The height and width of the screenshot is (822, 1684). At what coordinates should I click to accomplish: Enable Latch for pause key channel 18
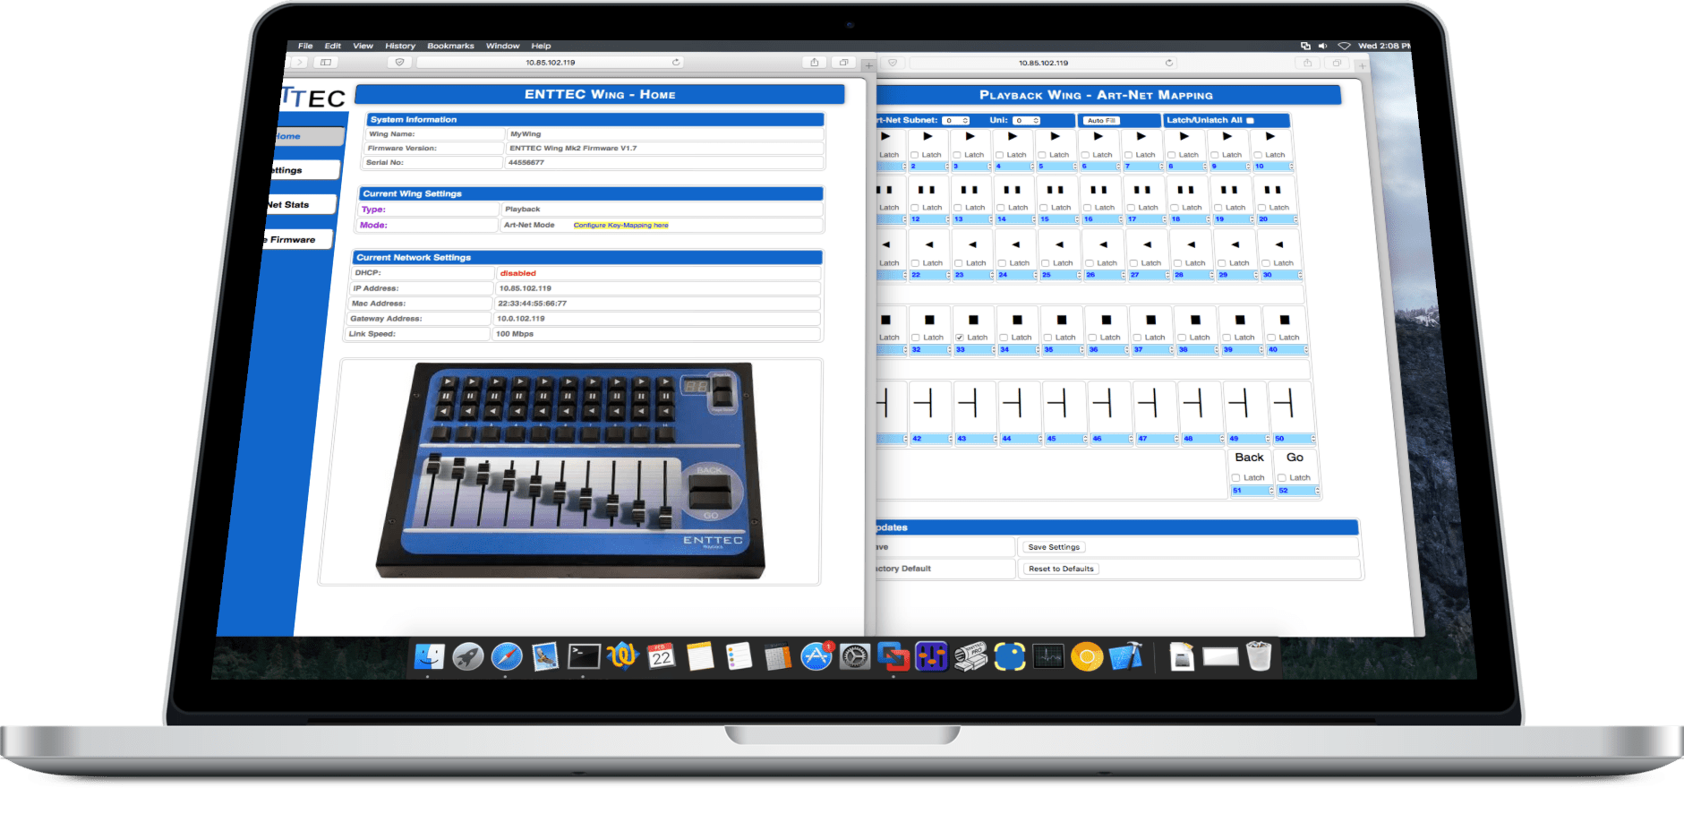(x=1174, y=208)
